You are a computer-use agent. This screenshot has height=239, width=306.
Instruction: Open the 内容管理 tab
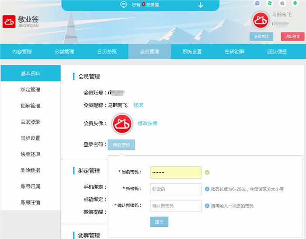coord(22,52)
